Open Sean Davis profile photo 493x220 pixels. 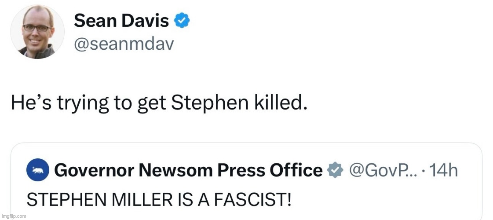click(37, 33)
